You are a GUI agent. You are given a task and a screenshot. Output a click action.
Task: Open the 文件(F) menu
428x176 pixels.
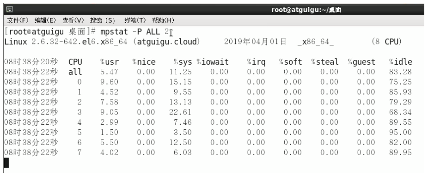tap(18, 20)
